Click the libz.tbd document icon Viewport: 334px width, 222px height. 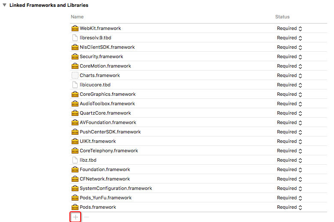tap(75, 160)
